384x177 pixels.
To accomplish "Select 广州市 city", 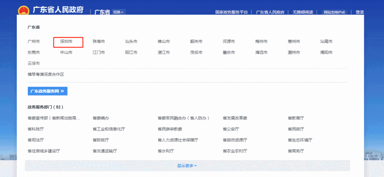I will 33,42.
